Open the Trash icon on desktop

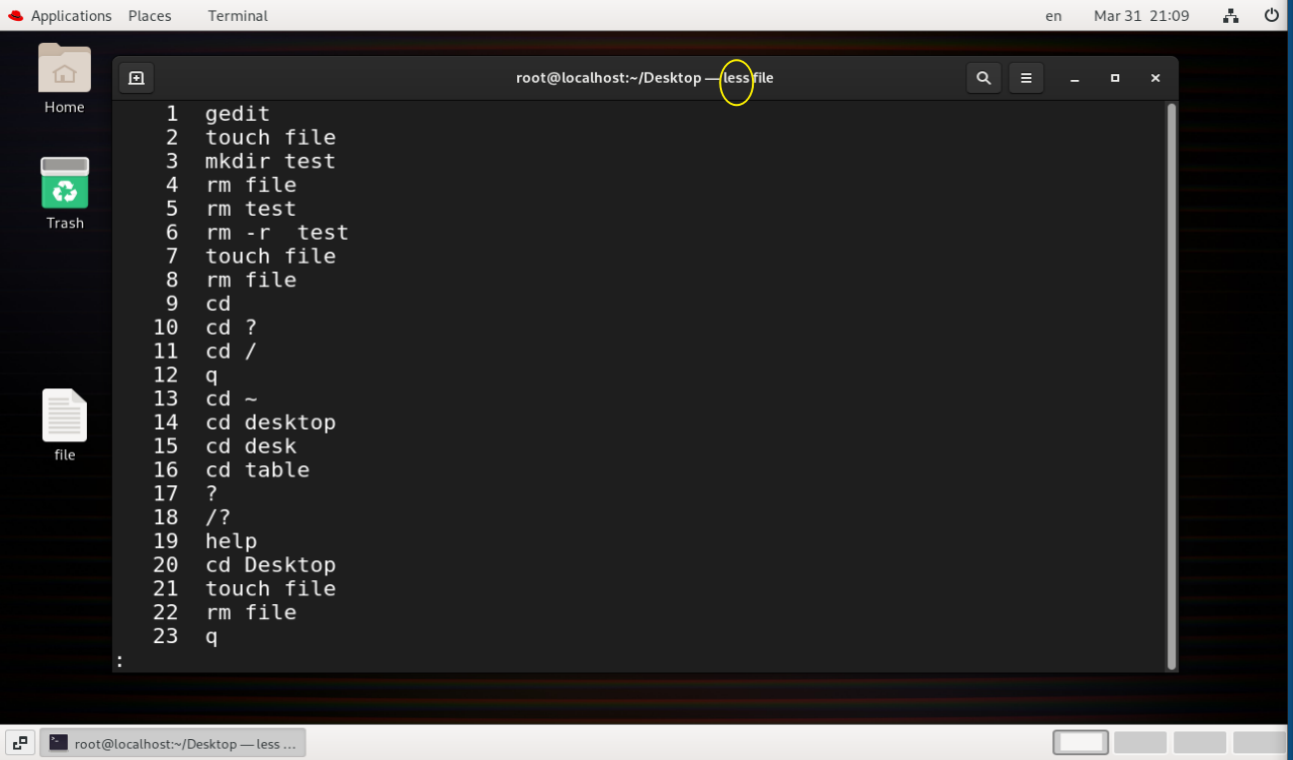(x=65, y=194)
